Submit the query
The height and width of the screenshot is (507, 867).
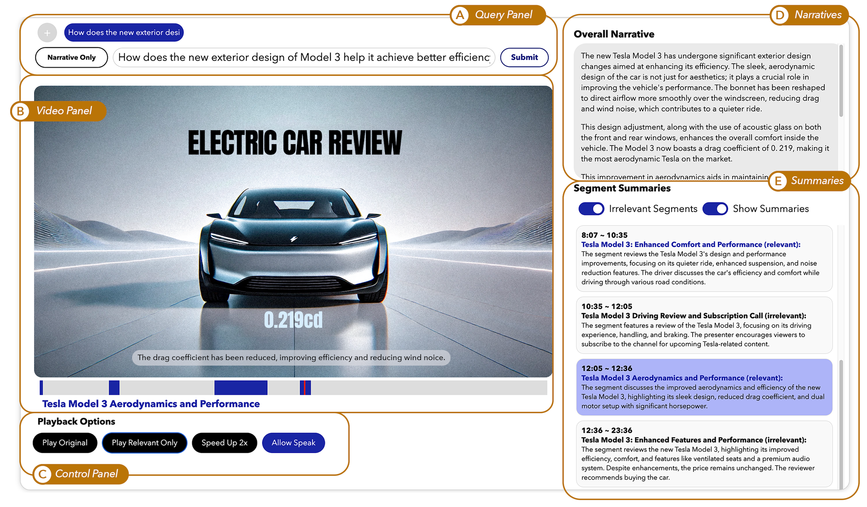pyautogui.click(x=524, y=57)
